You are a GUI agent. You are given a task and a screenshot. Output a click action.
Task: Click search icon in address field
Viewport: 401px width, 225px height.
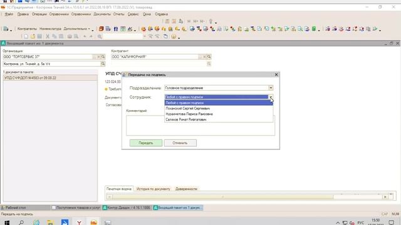click(x=103, y=64)
